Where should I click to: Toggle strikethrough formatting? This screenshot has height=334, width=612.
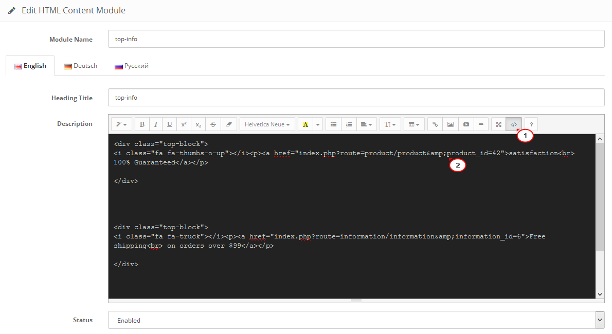click(x=212, y=124)
